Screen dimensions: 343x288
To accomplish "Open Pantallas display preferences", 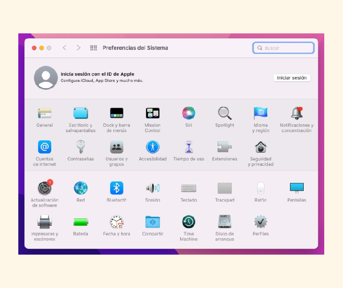I will click(297, 188).
